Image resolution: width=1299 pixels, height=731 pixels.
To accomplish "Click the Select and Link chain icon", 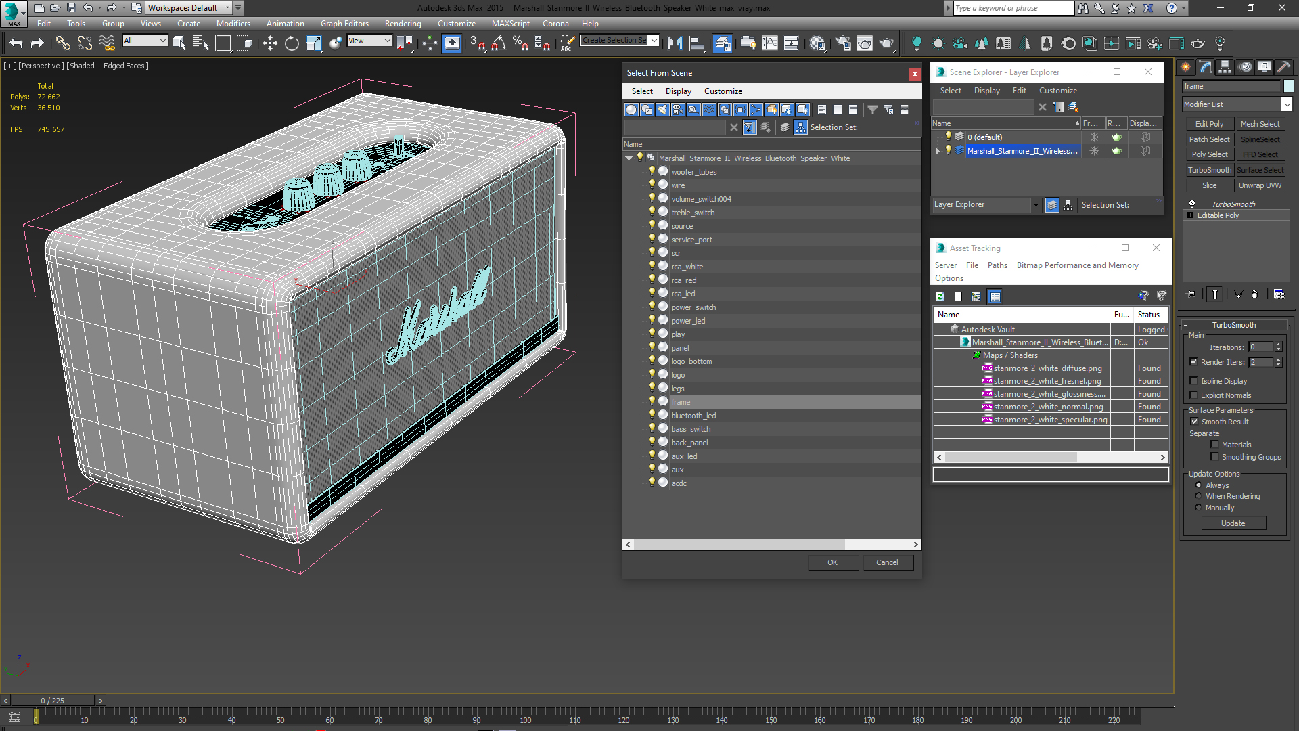I will point(63,43).
